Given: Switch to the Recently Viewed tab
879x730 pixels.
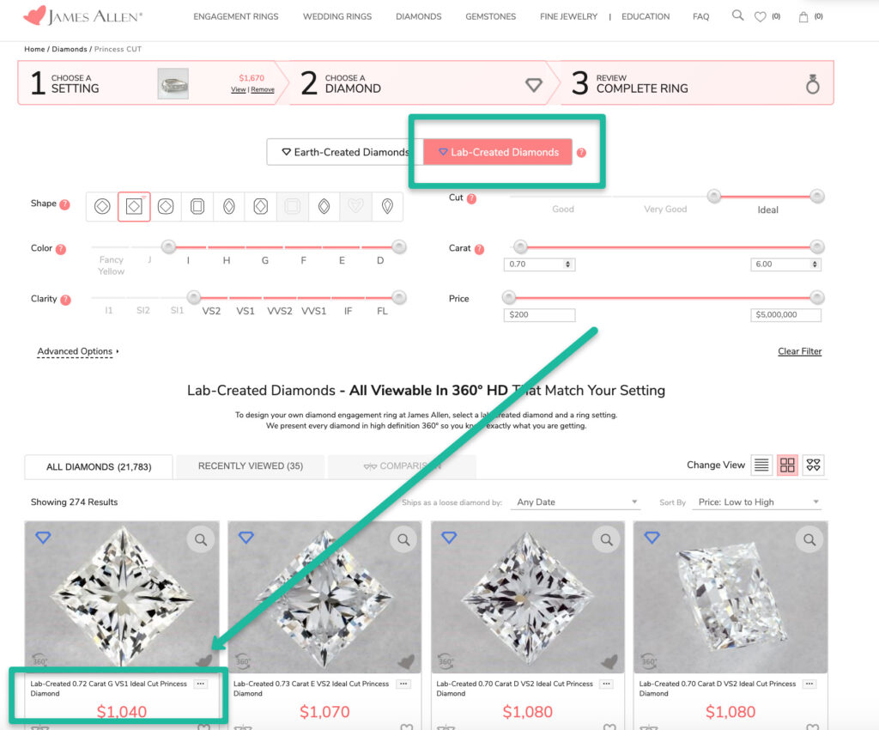Looking at the screenshot, I should tap(249, 466).
